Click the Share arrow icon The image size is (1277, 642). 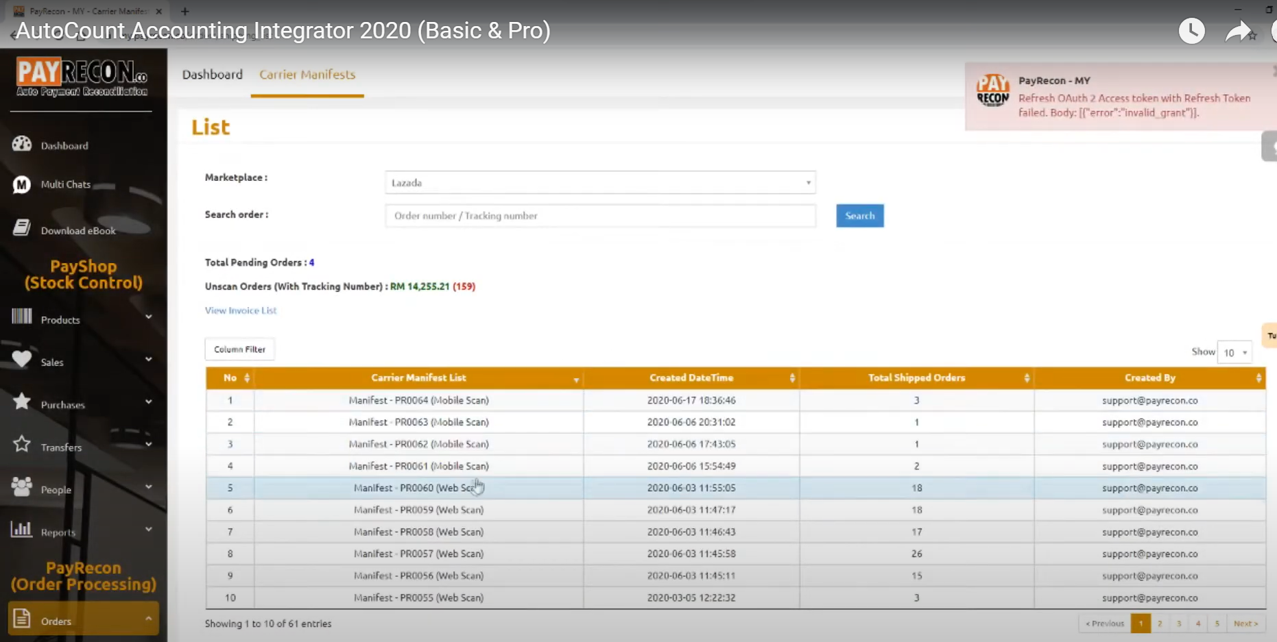[1239, 31]
